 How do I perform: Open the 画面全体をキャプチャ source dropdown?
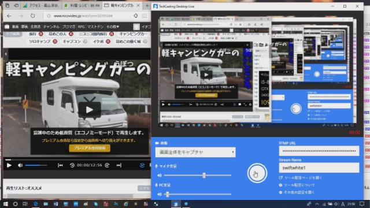point(195,153)
